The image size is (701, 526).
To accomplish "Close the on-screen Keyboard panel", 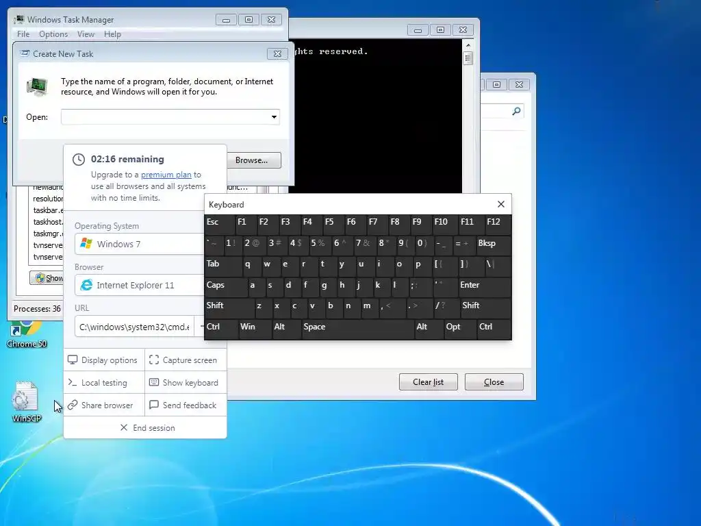I will tap(501, 204).
